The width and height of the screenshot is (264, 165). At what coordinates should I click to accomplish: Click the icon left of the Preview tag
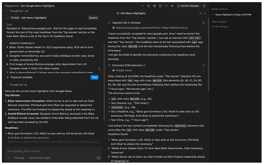[8, 18]
